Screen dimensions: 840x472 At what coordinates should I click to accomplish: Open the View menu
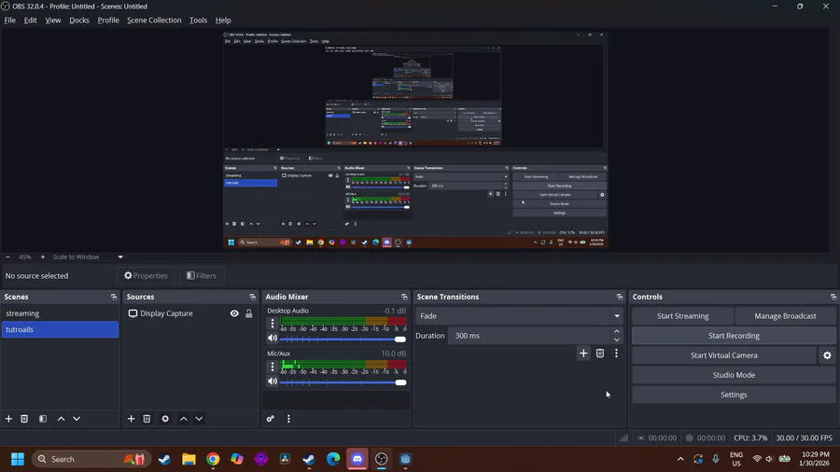coord(52,21)
